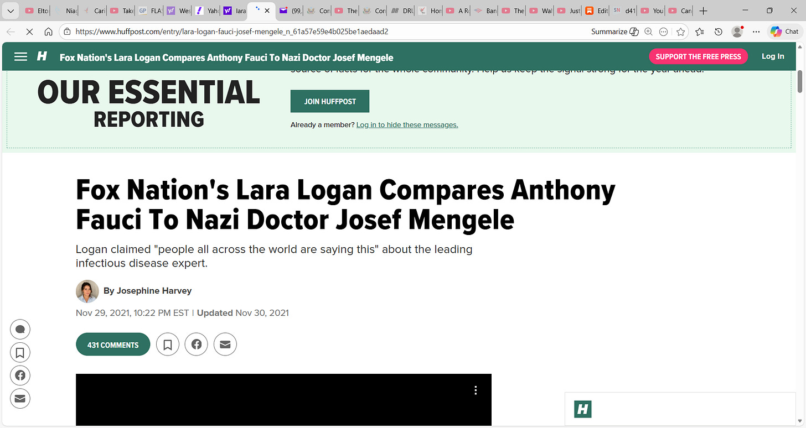Image resolution: width=806 pixels, height=428 pixels.
Task: Open comments bubble in floating side rail
Action: coord(20,330)
